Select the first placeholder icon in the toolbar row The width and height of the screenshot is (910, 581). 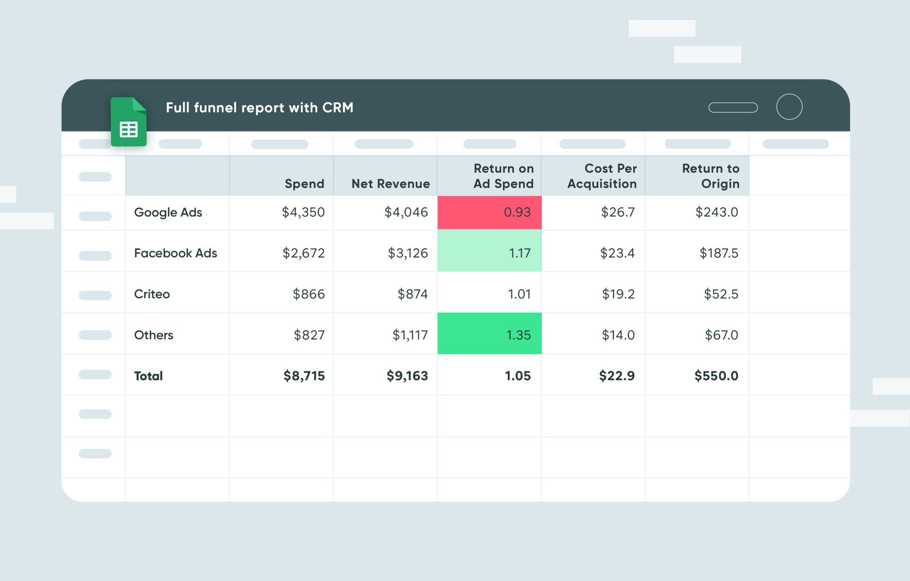coord(95,143)
